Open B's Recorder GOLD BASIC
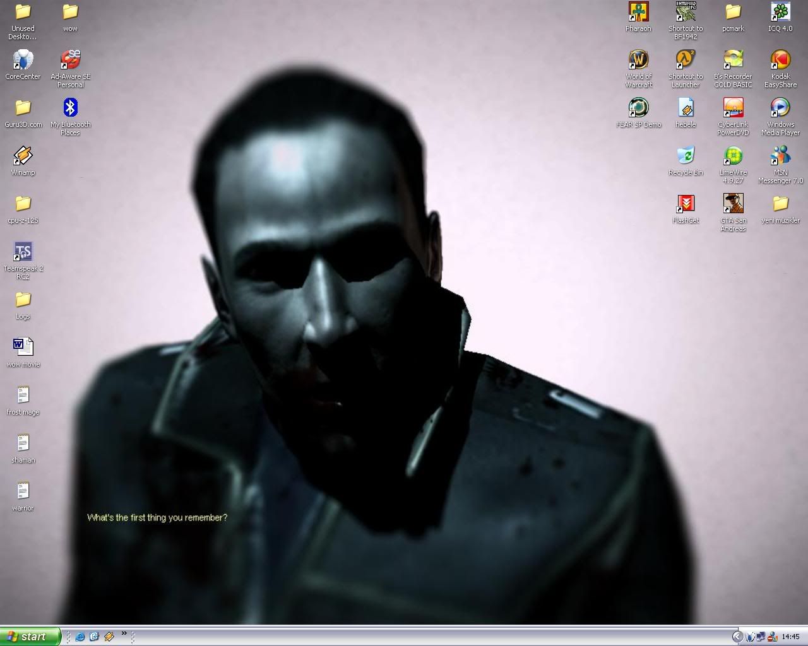Screen dimensions: 808x646 (x=733, y=60)
